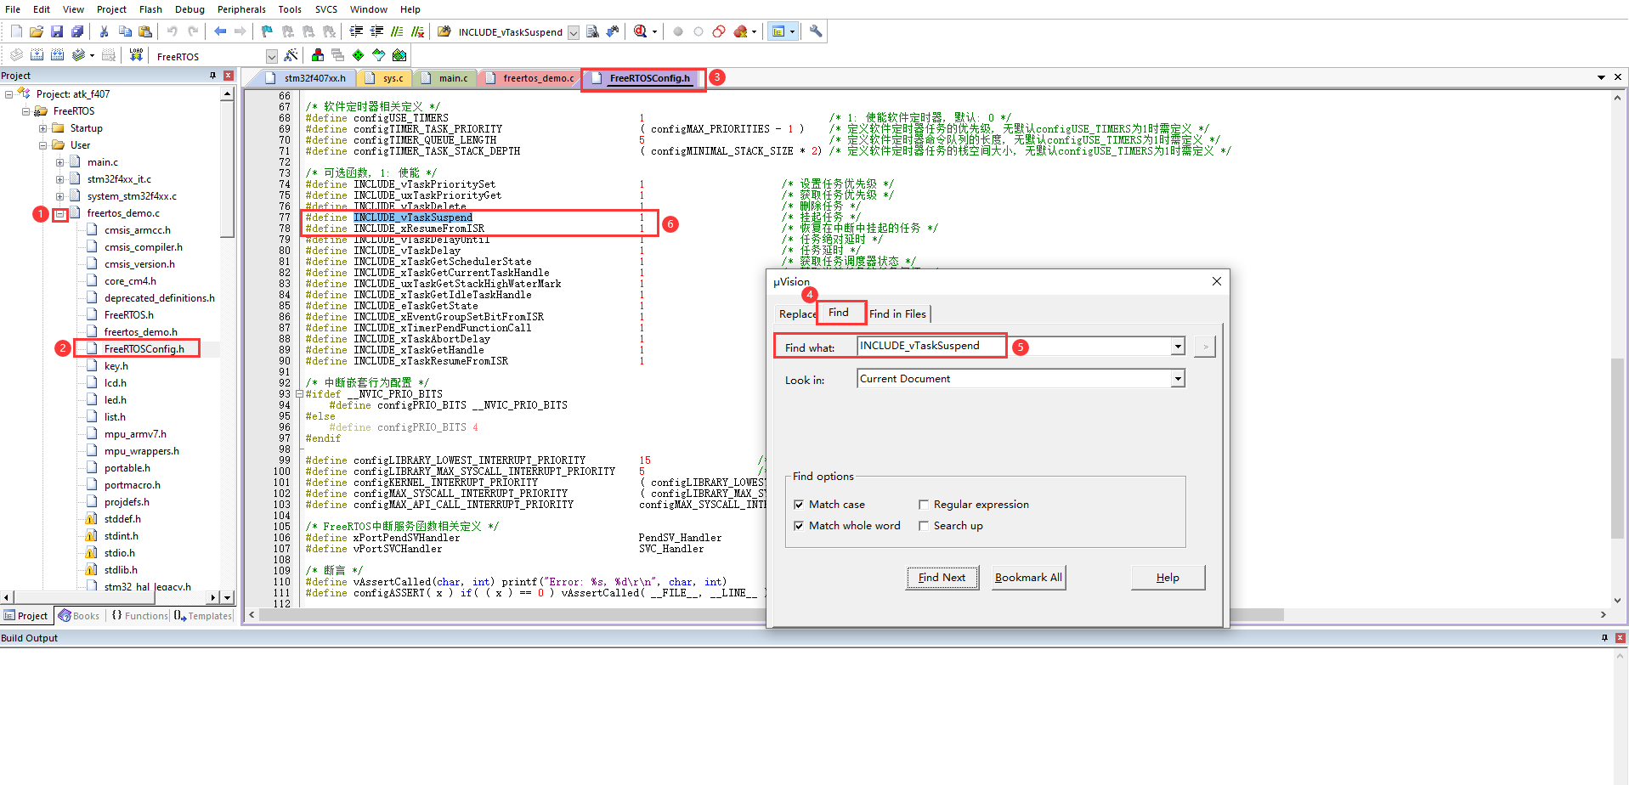The width and height of the screenshot is (1629, 785).
Task: Expand the Startup folder
Action: pos(43,127)
